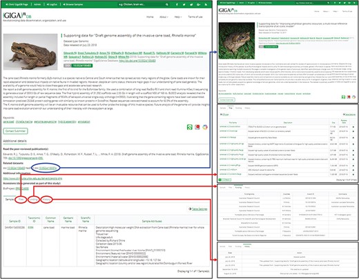Screen dimensions: 359x279
Task: Click the first file name link in the files table
Action: pyautogui.click(x=230, y=126)
